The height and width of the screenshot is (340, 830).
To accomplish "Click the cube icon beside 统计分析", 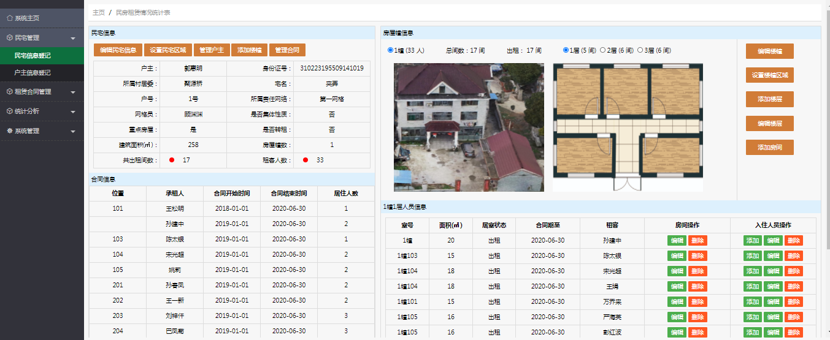I will click(9, 111).
